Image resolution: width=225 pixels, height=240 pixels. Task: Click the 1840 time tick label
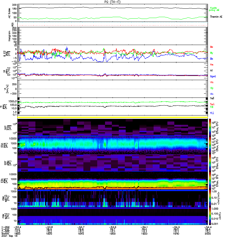(x=81, y=234)
